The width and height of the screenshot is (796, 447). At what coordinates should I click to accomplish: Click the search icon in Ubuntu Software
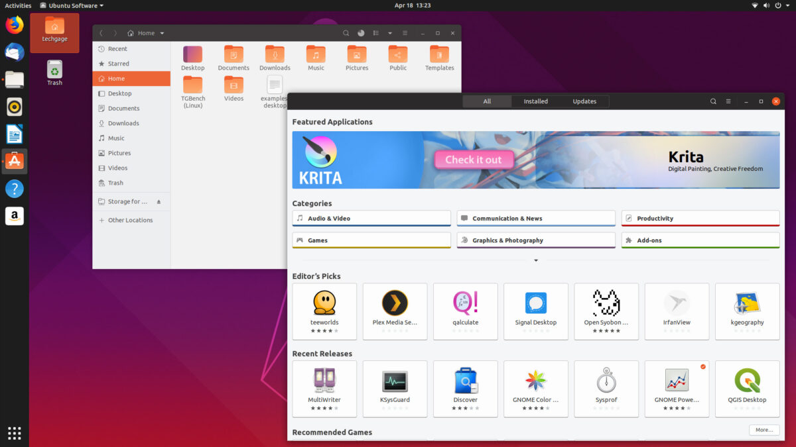point(713,101)
